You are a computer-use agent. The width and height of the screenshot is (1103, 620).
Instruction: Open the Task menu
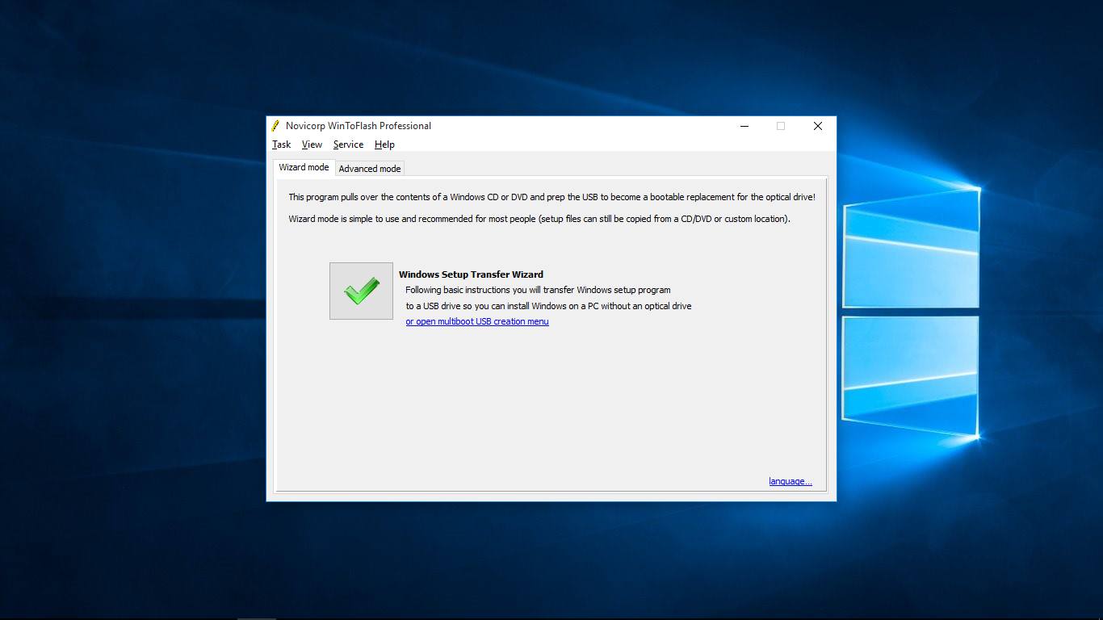coord(281,145)
